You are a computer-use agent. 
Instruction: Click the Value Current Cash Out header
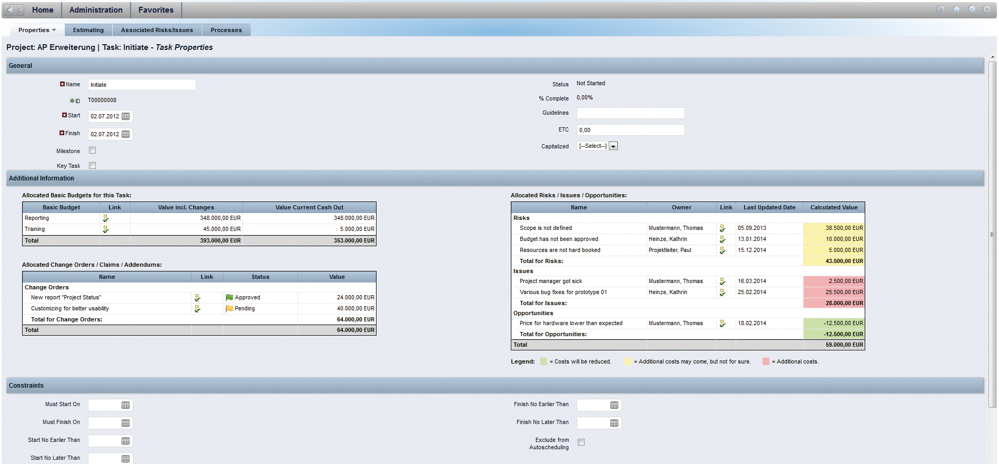(x=309, y=207)
